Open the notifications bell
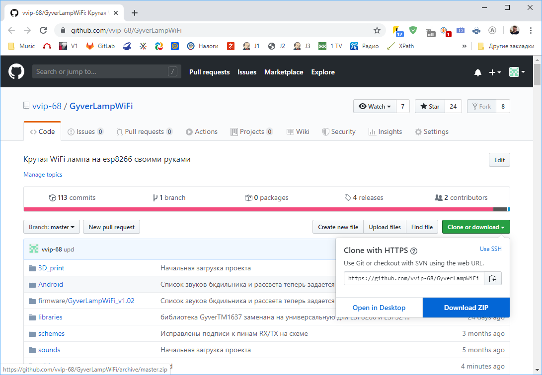542x375 pixels. [478, 72]
